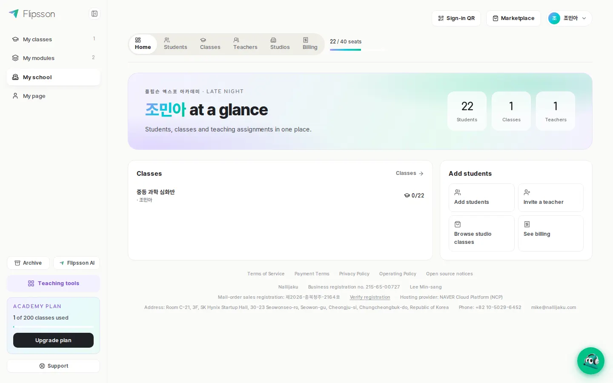The height and width of the screenshot is (383, 613).
Task: Click the Verify registration link
Action: (370, 297)
